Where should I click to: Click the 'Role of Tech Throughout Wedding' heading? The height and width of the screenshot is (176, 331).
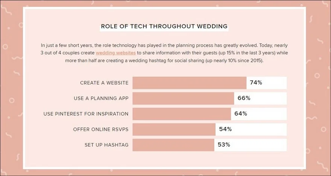point(164,26)
